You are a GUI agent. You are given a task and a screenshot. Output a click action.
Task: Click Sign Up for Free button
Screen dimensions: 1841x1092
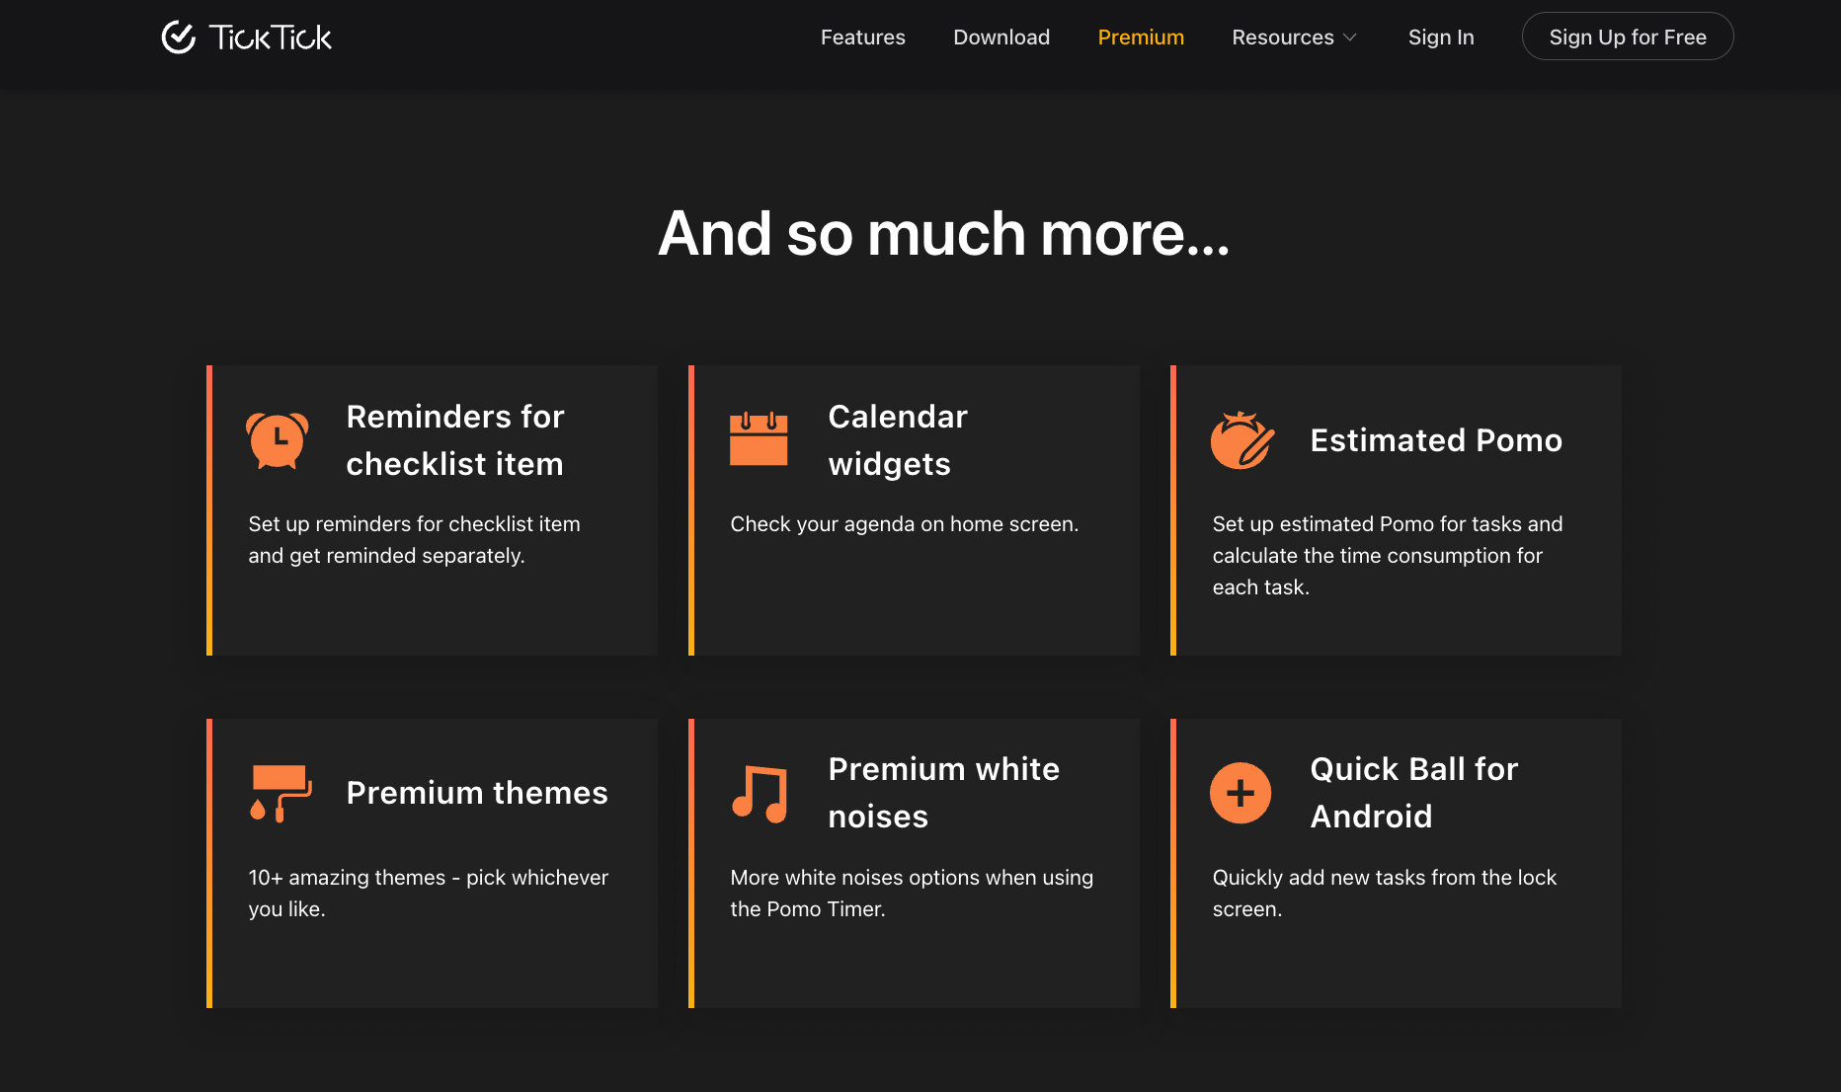tap(1628, 37)
